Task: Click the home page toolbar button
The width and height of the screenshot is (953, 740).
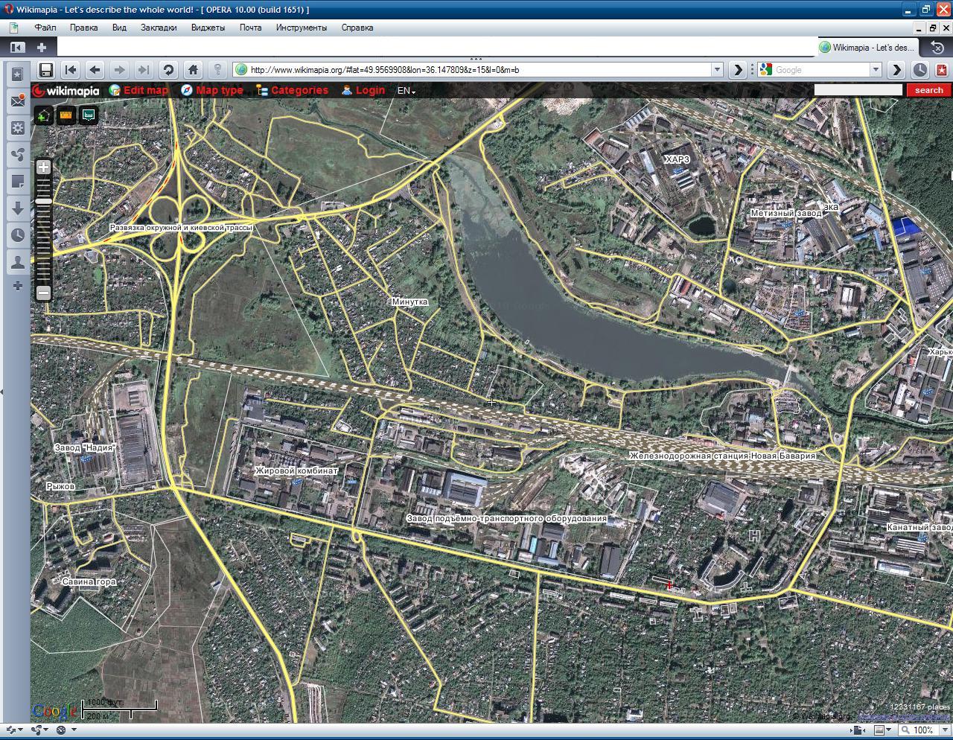Action: point(193,70)
